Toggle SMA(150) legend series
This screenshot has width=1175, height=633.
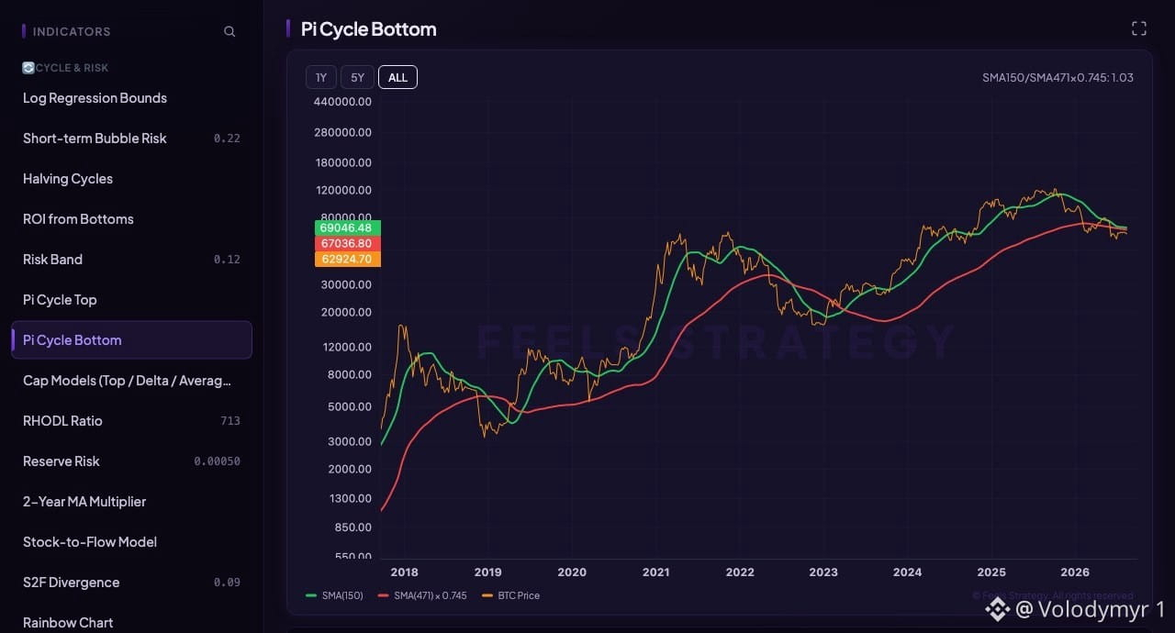(334, 595)
